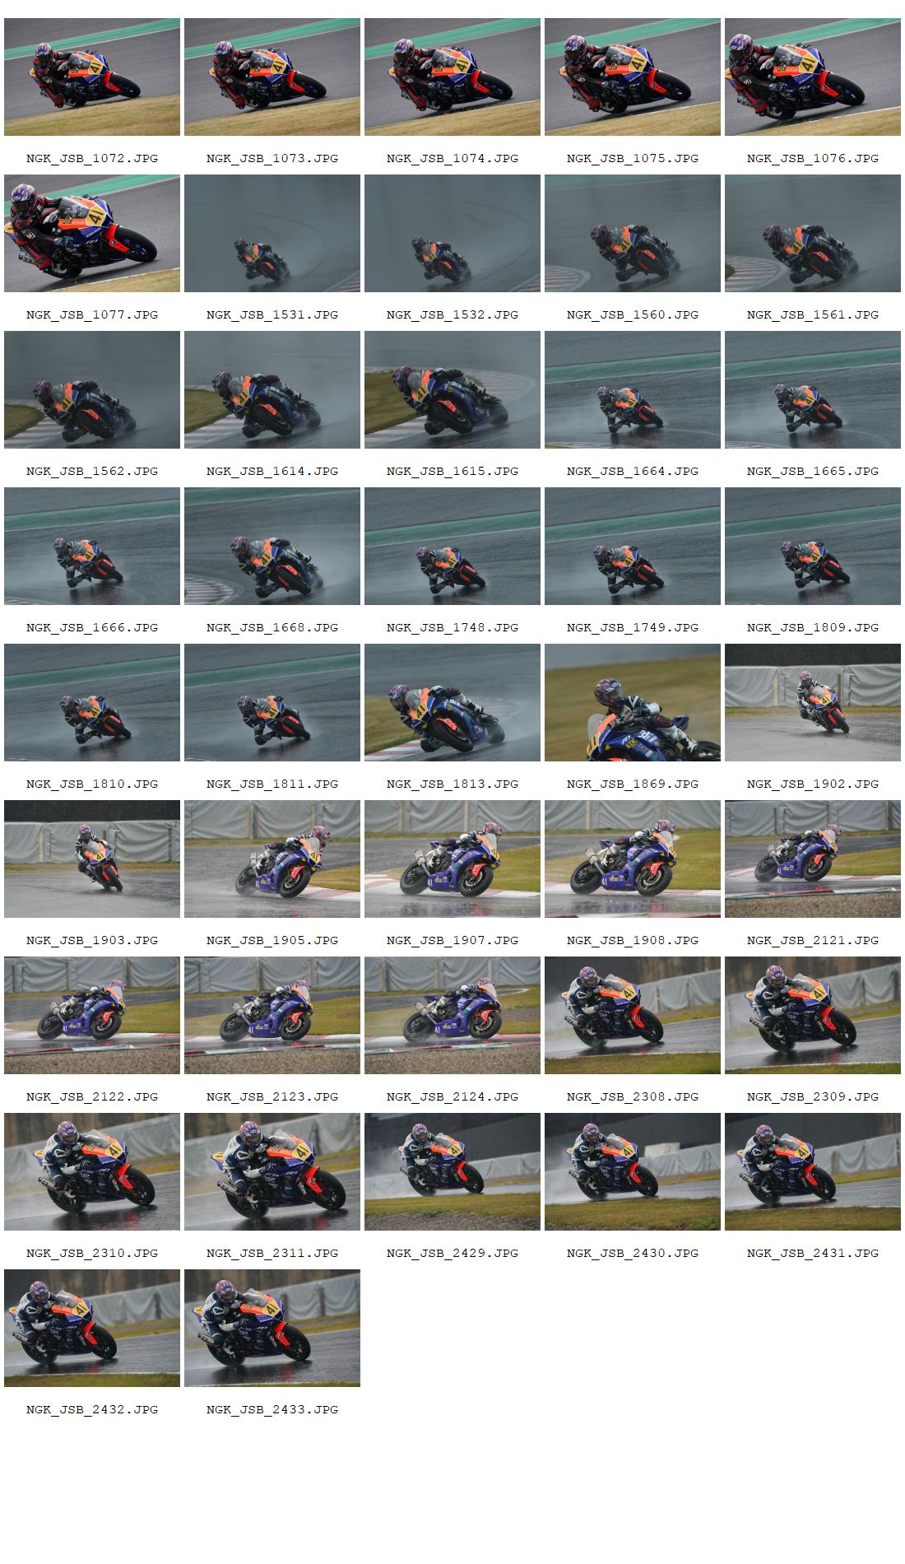
Task: Open thumbnail NGK_JSB_2121.JPG
Action: (813, 859)
